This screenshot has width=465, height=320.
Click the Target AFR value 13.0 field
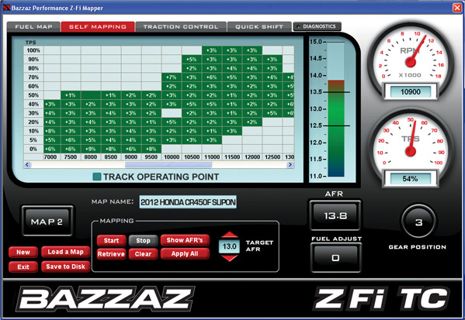pyautogui.click(x=230, y=246)
